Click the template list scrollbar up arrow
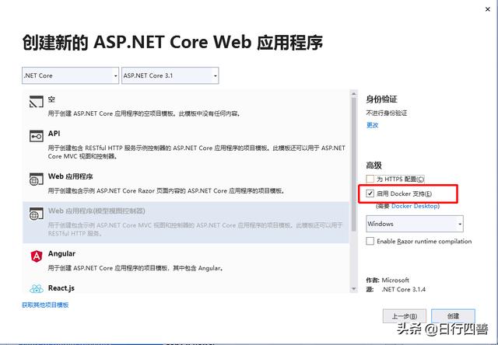The width and height of the screenshot is (498, 345). (x=353, y=93)
